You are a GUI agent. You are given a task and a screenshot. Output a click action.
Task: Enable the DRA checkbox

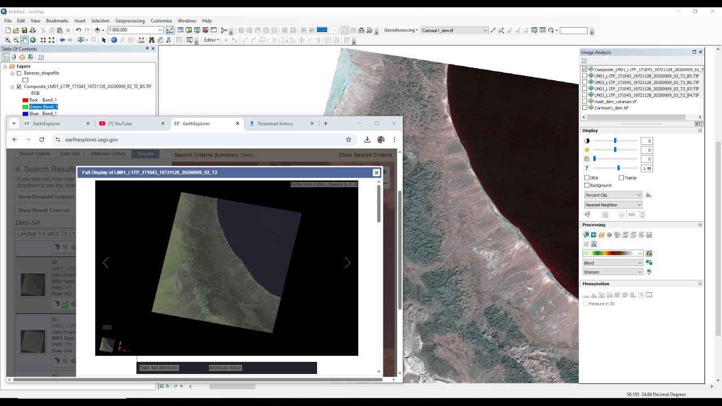[587, 178]
